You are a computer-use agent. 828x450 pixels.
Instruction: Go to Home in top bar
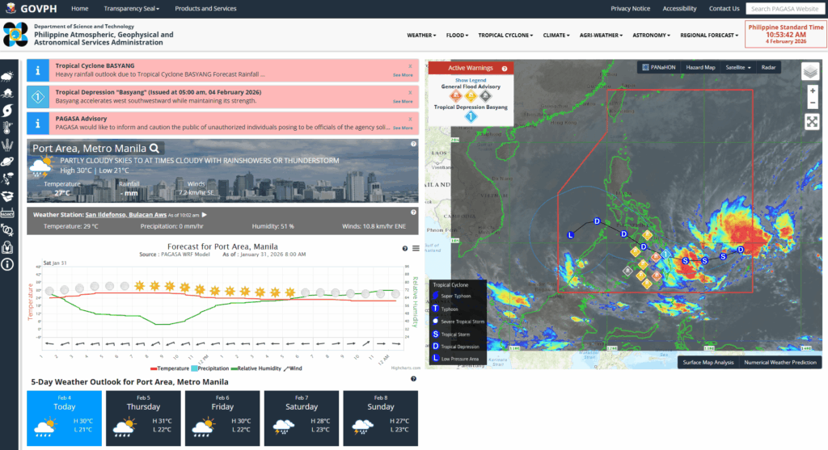[80, 8]
